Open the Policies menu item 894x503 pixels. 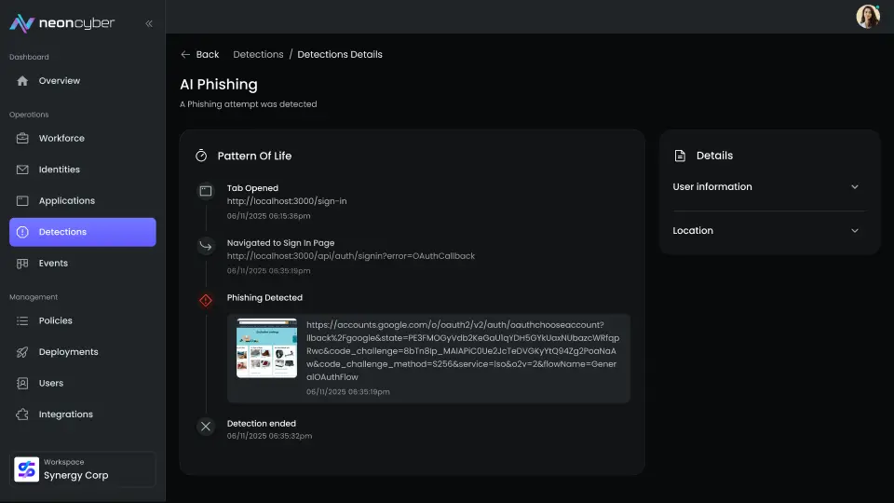[x=83, y=321]
